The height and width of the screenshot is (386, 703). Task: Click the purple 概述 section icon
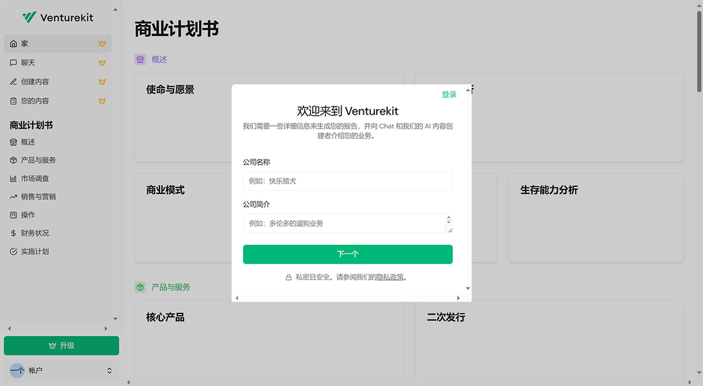point(140,59)
